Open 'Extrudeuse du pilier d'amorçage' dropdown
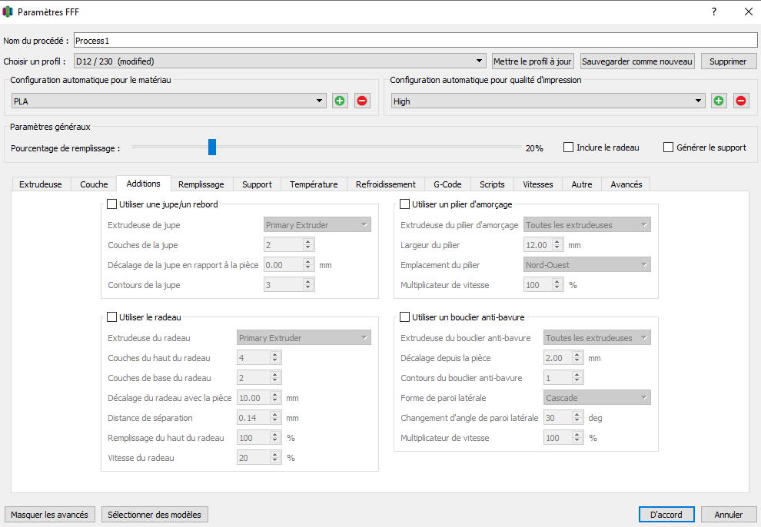 click(x=587, y=225)
